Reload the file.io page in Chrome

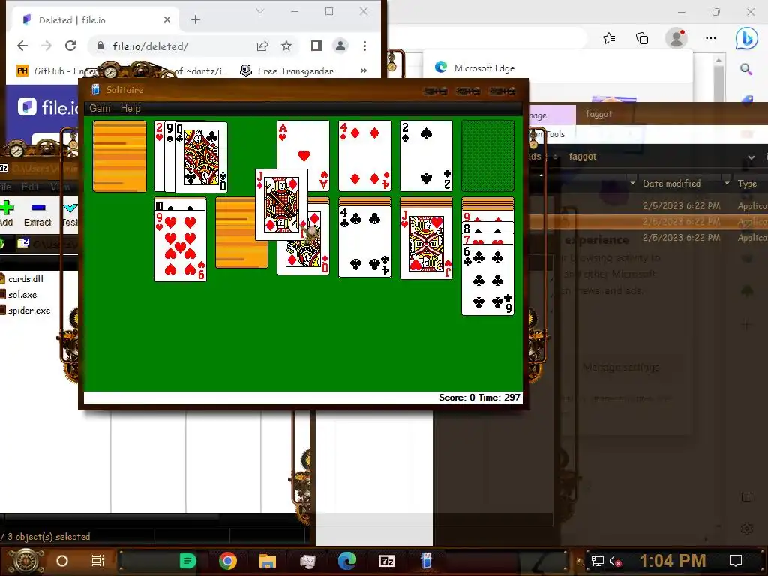click(x=70, y=46)
